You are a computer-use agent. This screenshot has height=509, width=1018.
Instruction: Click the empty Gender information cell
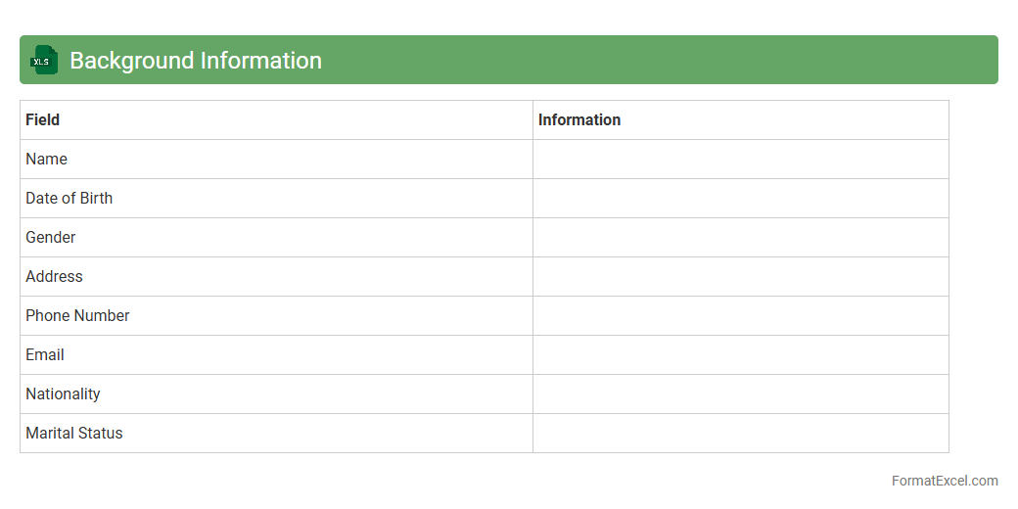[x=740, y=238]
